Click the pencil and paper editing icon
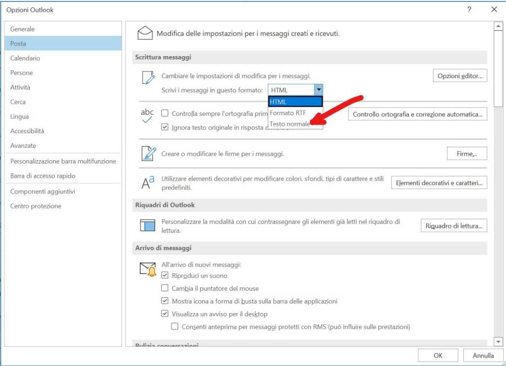This screenshot has width=506, height=366. coord(148,78)
